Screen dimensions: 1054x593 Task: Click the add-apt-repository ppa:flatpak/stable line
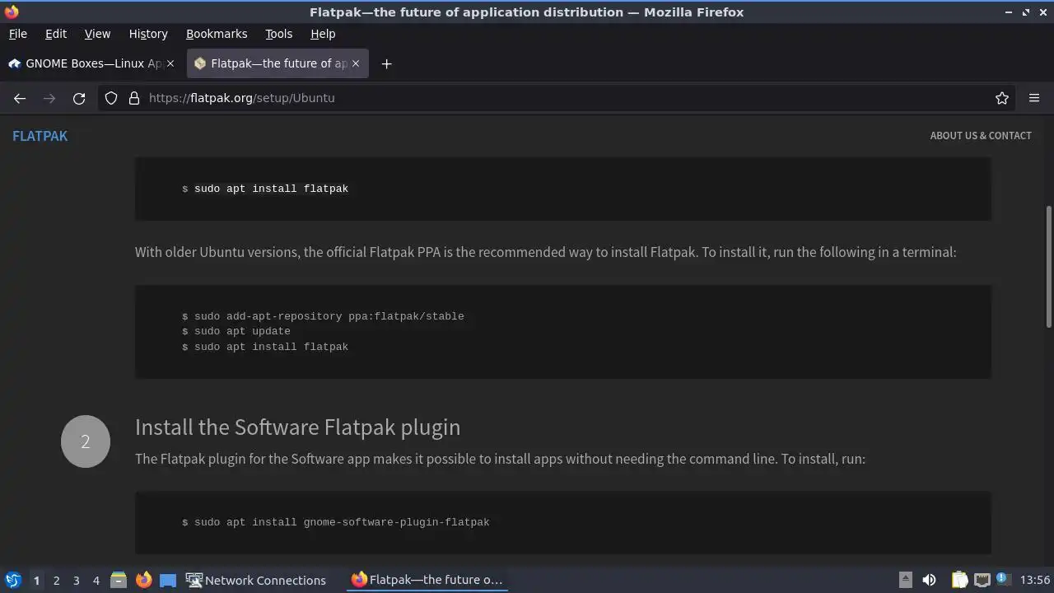pos(323,316)
